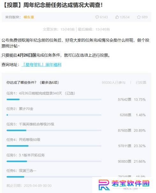
Task: Click the comment bubble icon
Action: pos(97,17)
